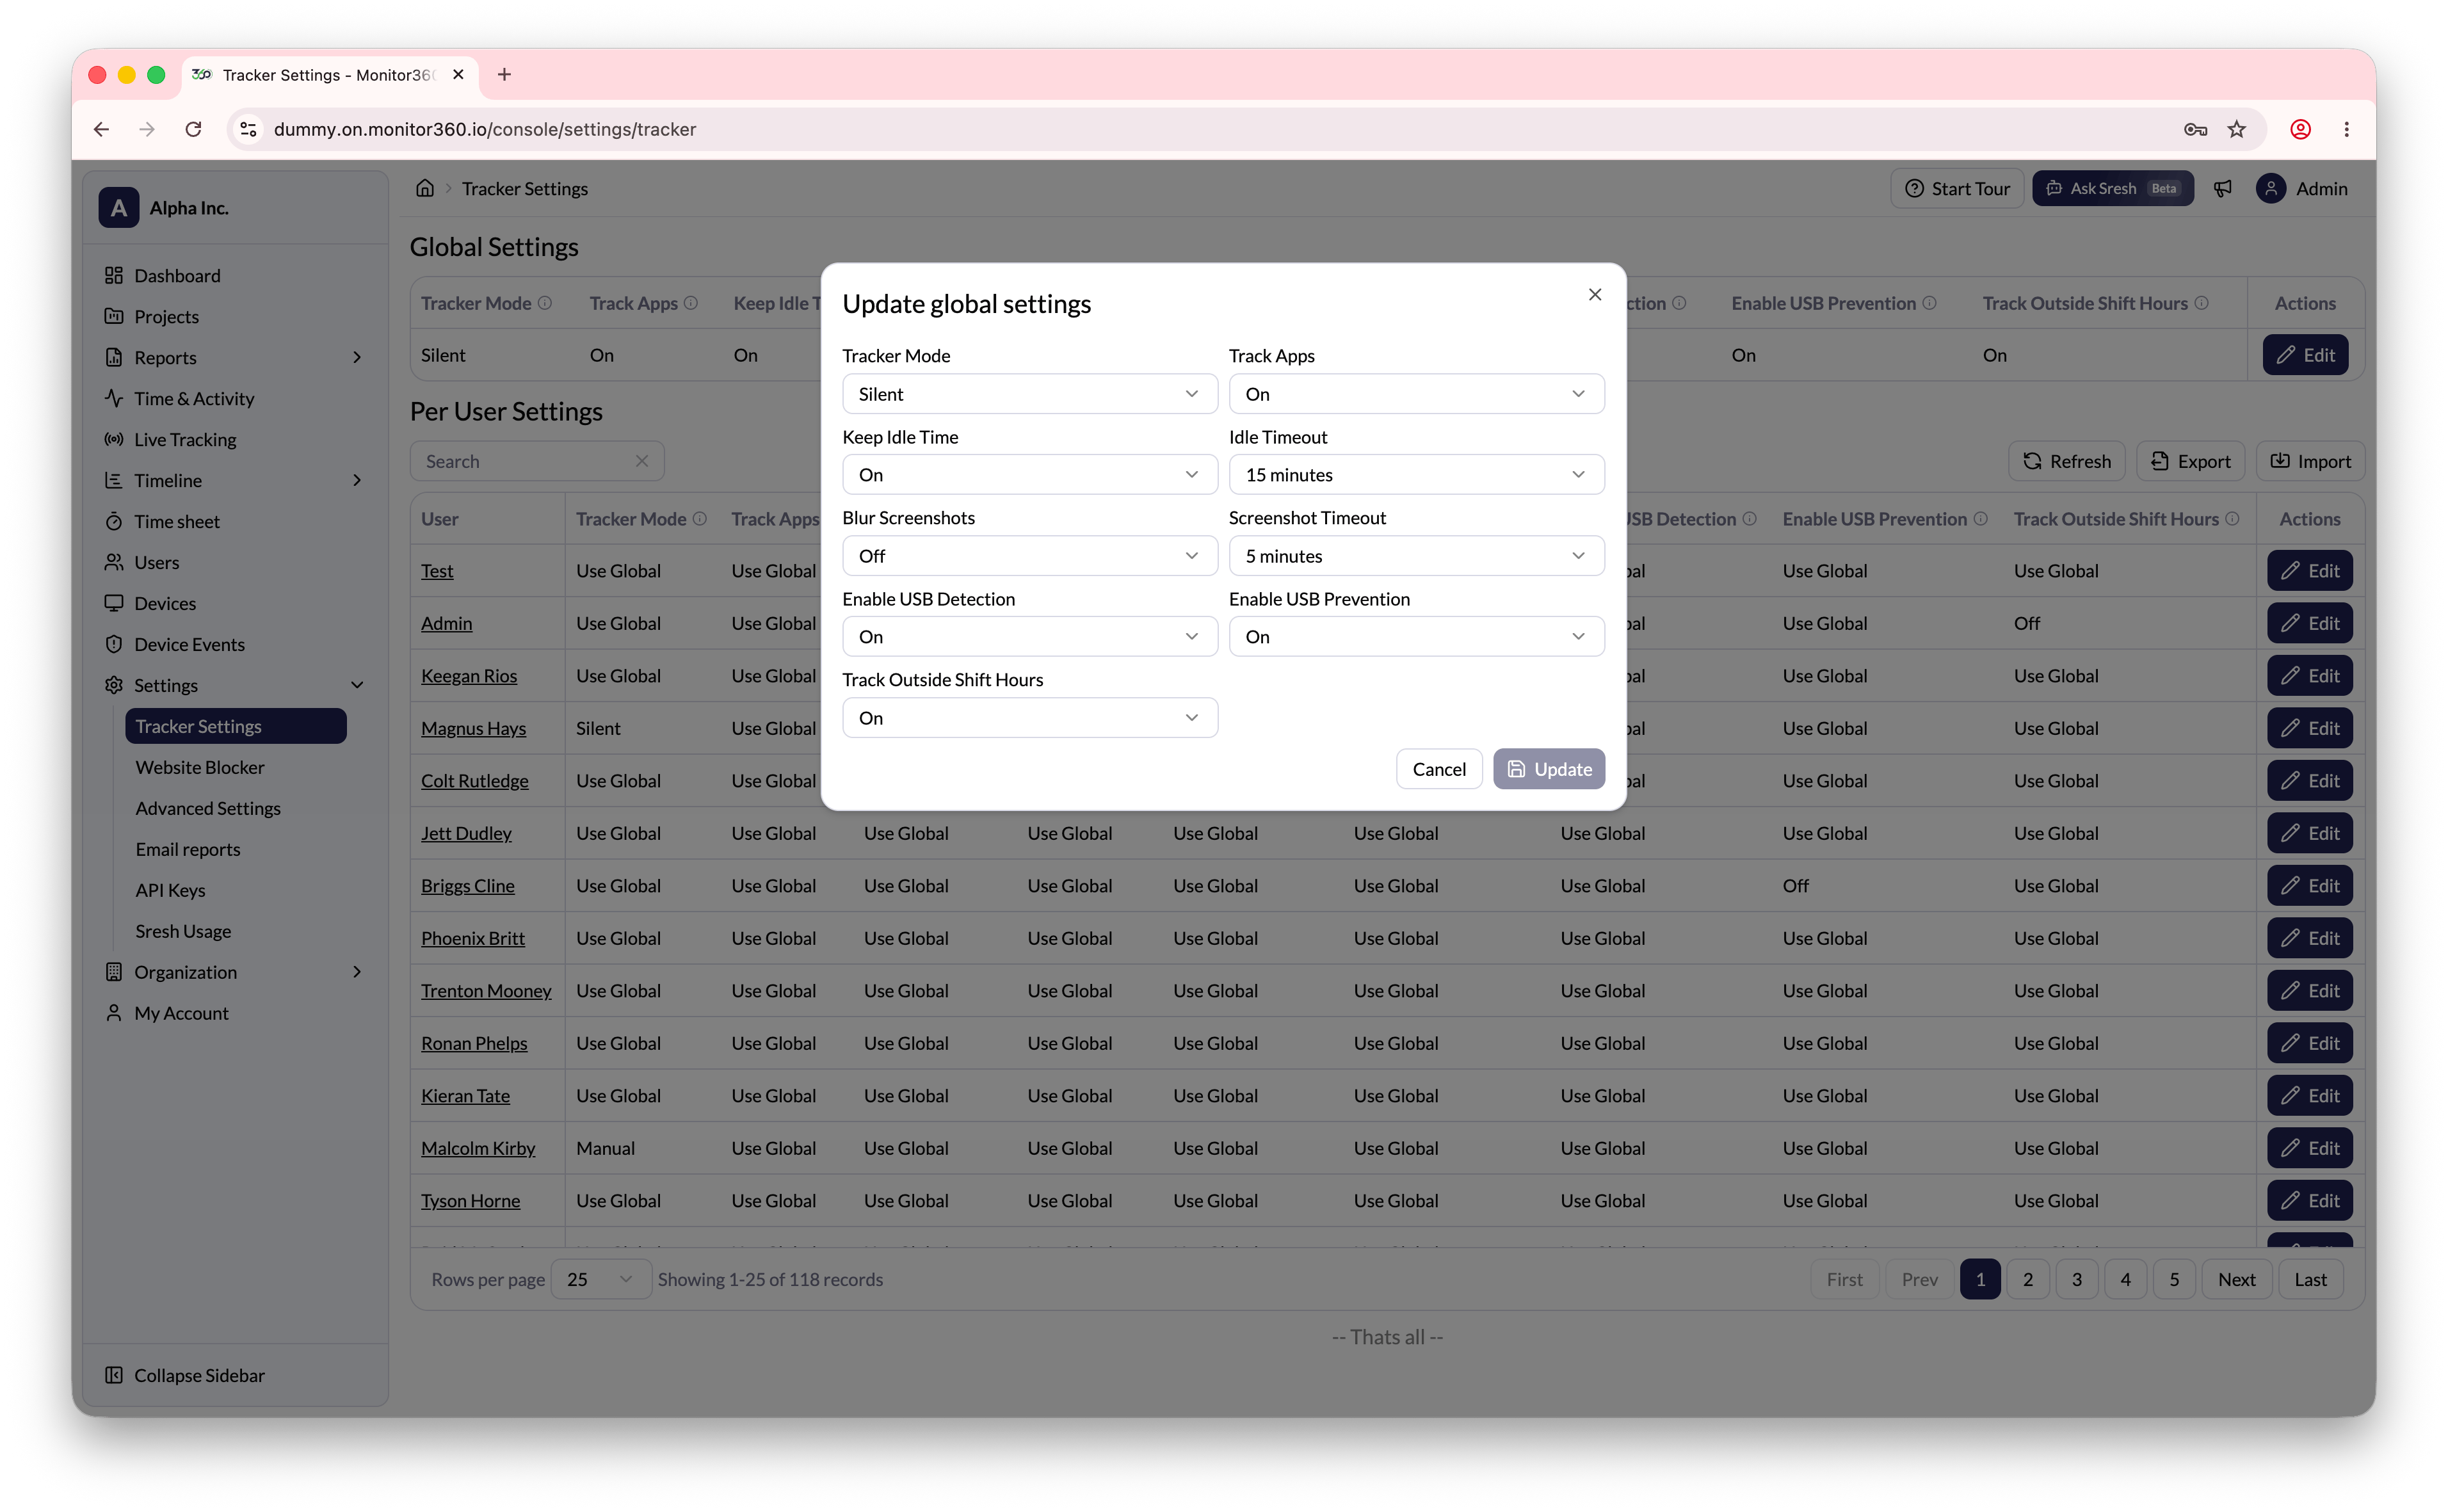
Task: Open Projects in sidebar
Action: [166, 316]
